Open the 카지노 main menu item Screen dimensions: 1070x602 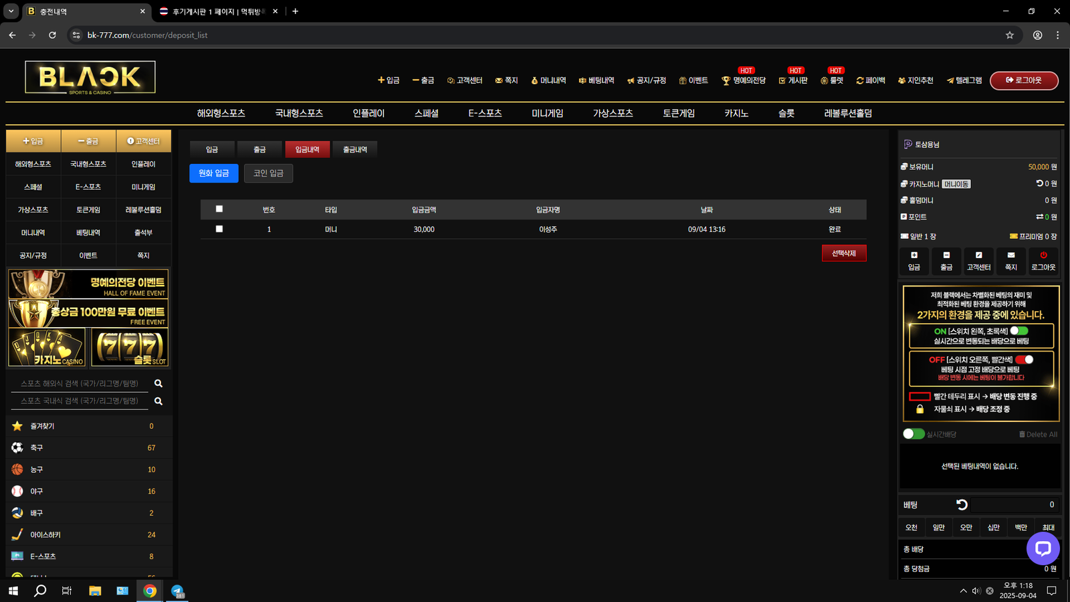point(736,114)
